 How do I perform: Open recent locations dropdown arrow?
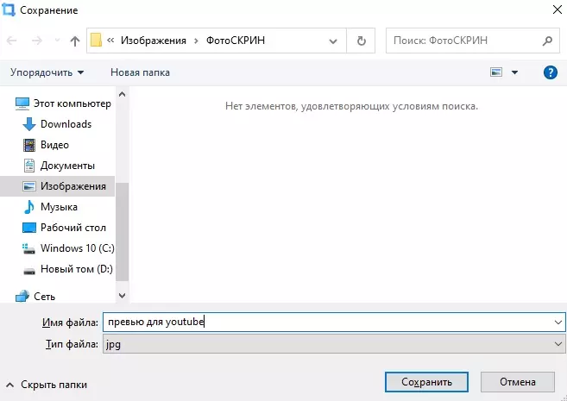pyautogui.click(x=57, y=41)
